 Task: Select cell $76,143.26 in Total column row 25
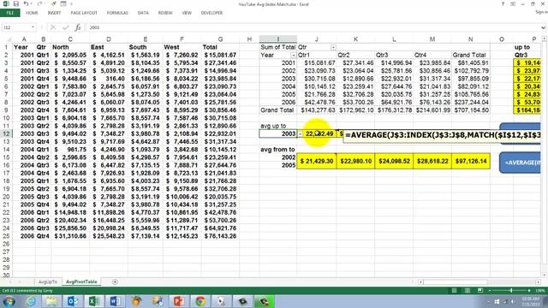point(220,236)
